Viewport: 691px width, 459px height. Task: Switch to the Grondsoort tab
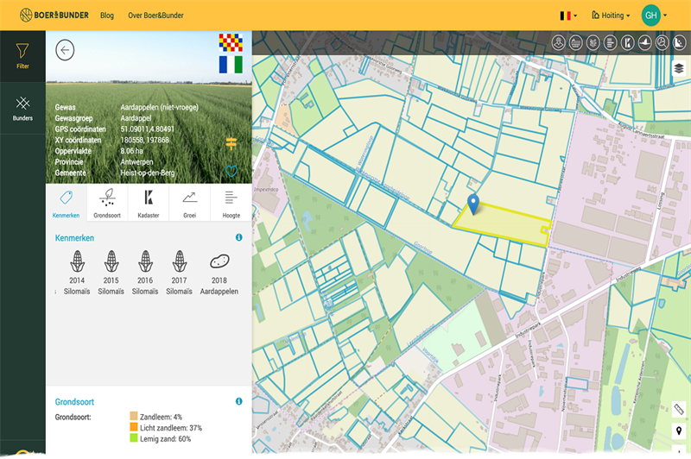(x=108, y=203)
